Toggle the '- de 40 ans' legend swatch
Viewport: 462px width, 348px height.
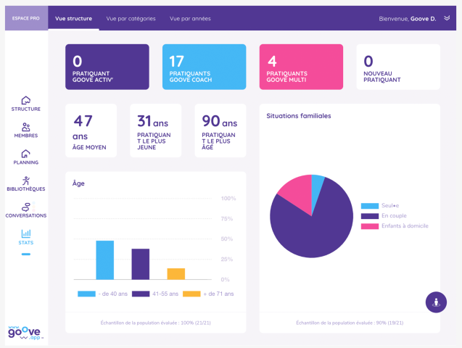point(86,294)
